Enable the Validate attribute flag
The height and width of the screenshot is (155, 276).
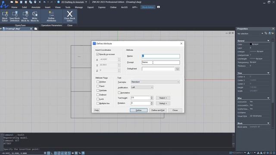(98, 90)
